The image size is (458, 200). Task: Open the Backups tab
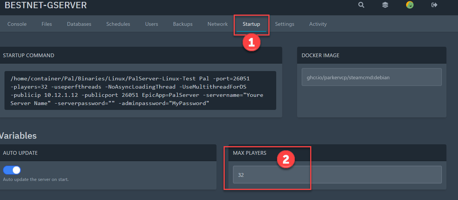(x=183, y=24)
